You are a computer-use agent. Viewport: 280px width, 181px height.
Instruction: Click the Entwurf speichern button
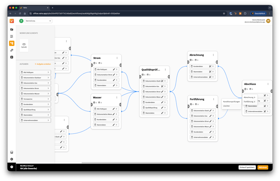[247, 167]
